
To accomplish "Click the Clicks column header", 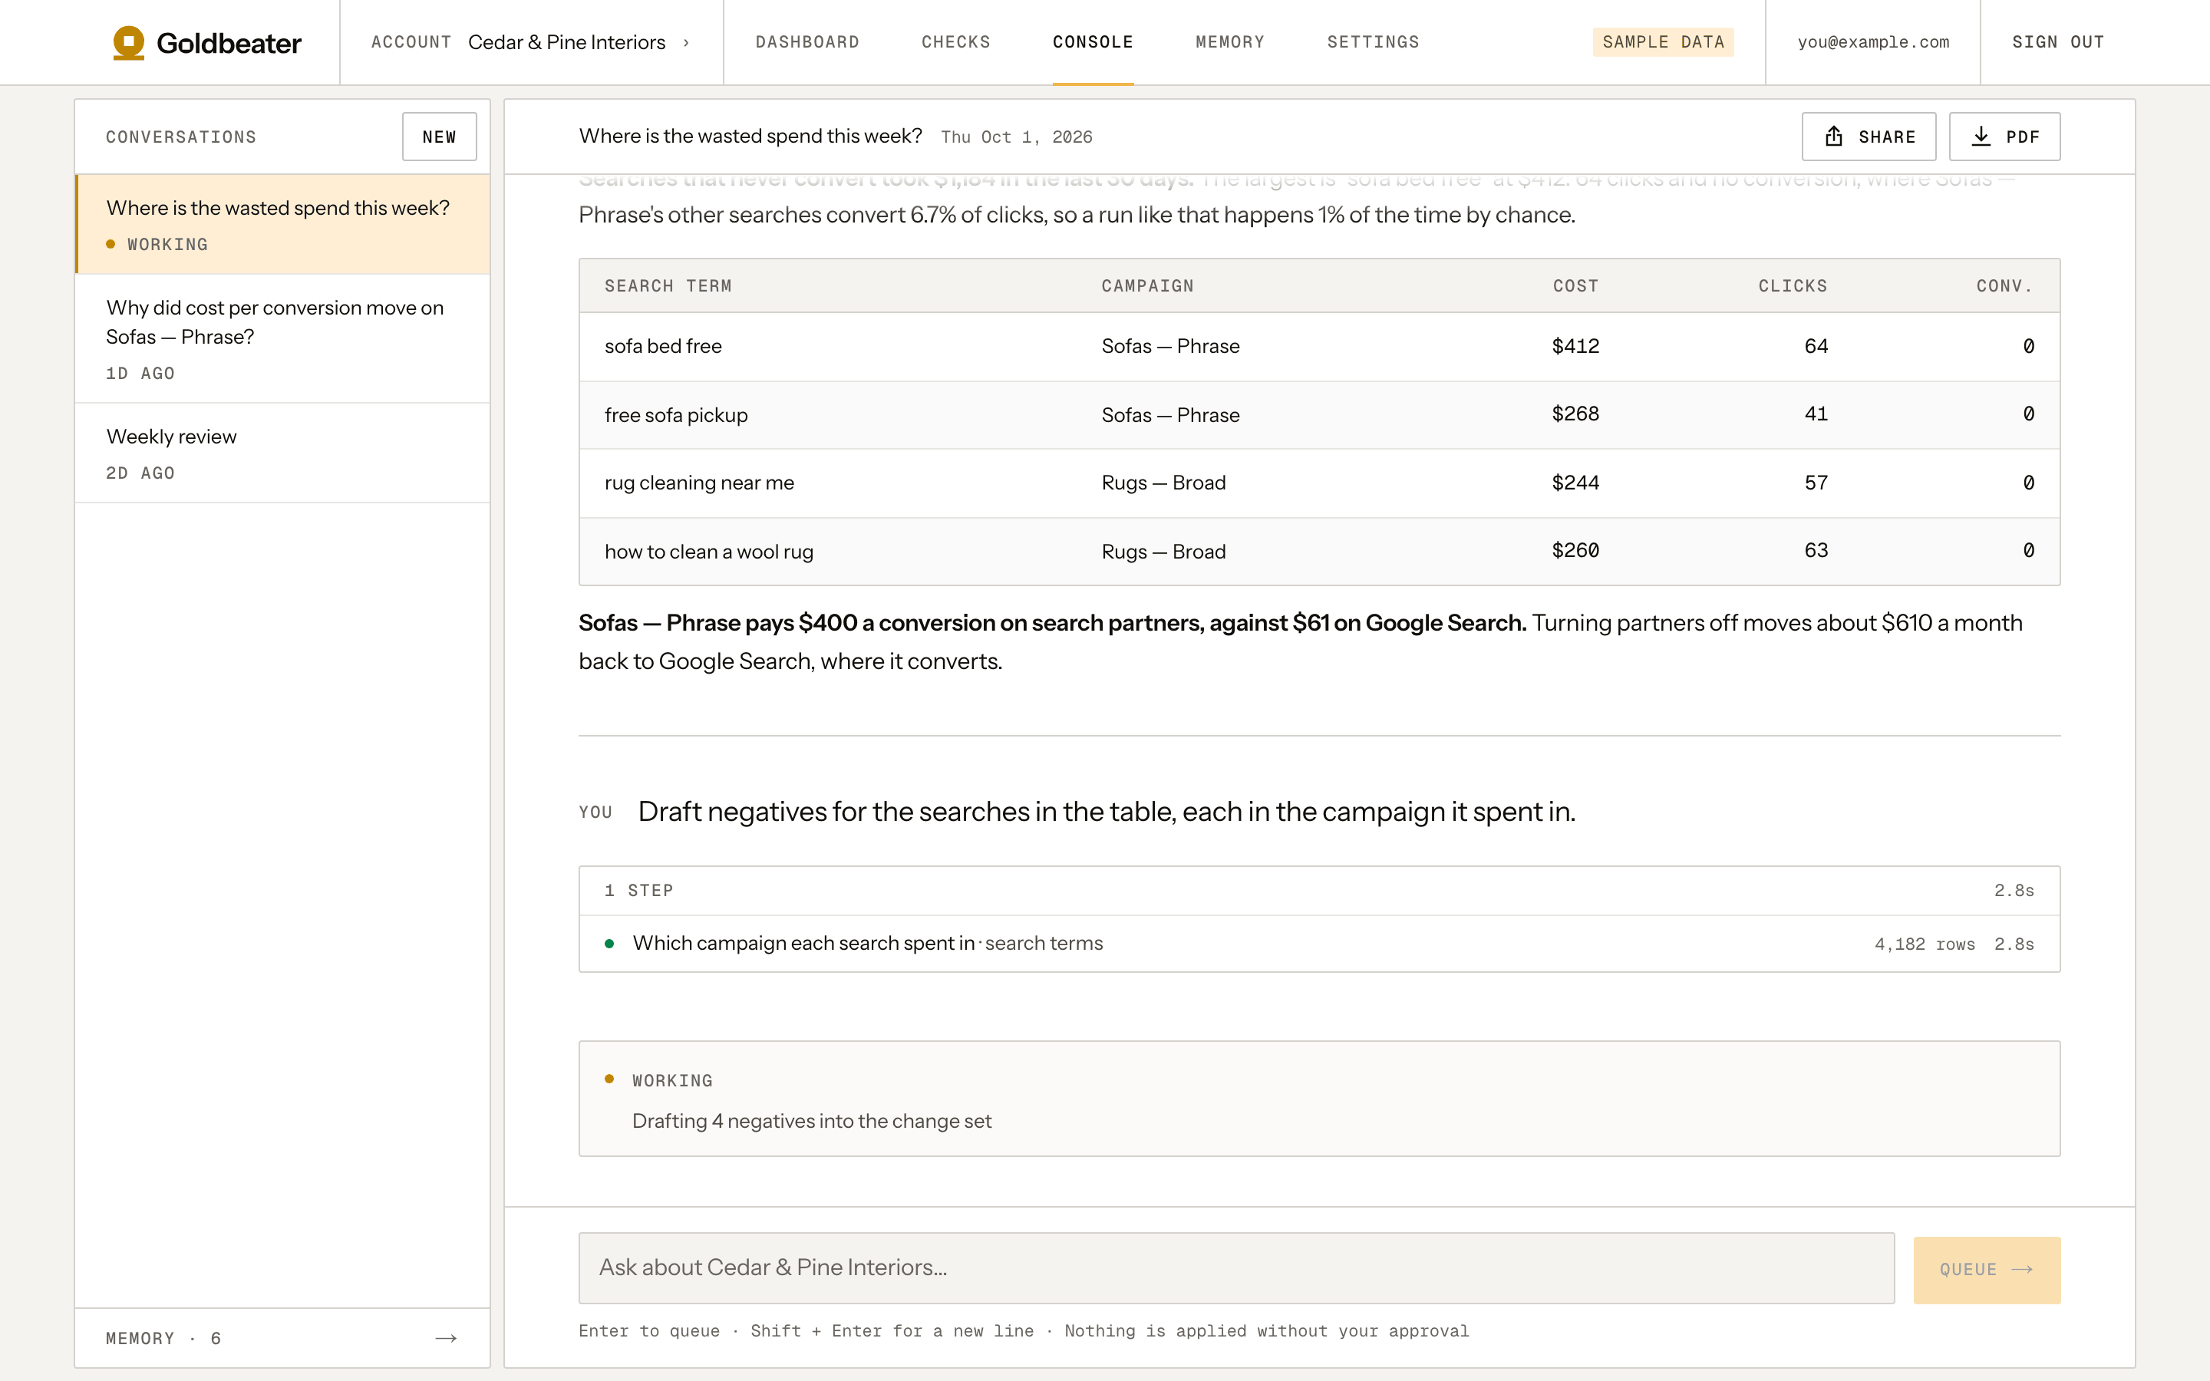I will point(1793,286).
